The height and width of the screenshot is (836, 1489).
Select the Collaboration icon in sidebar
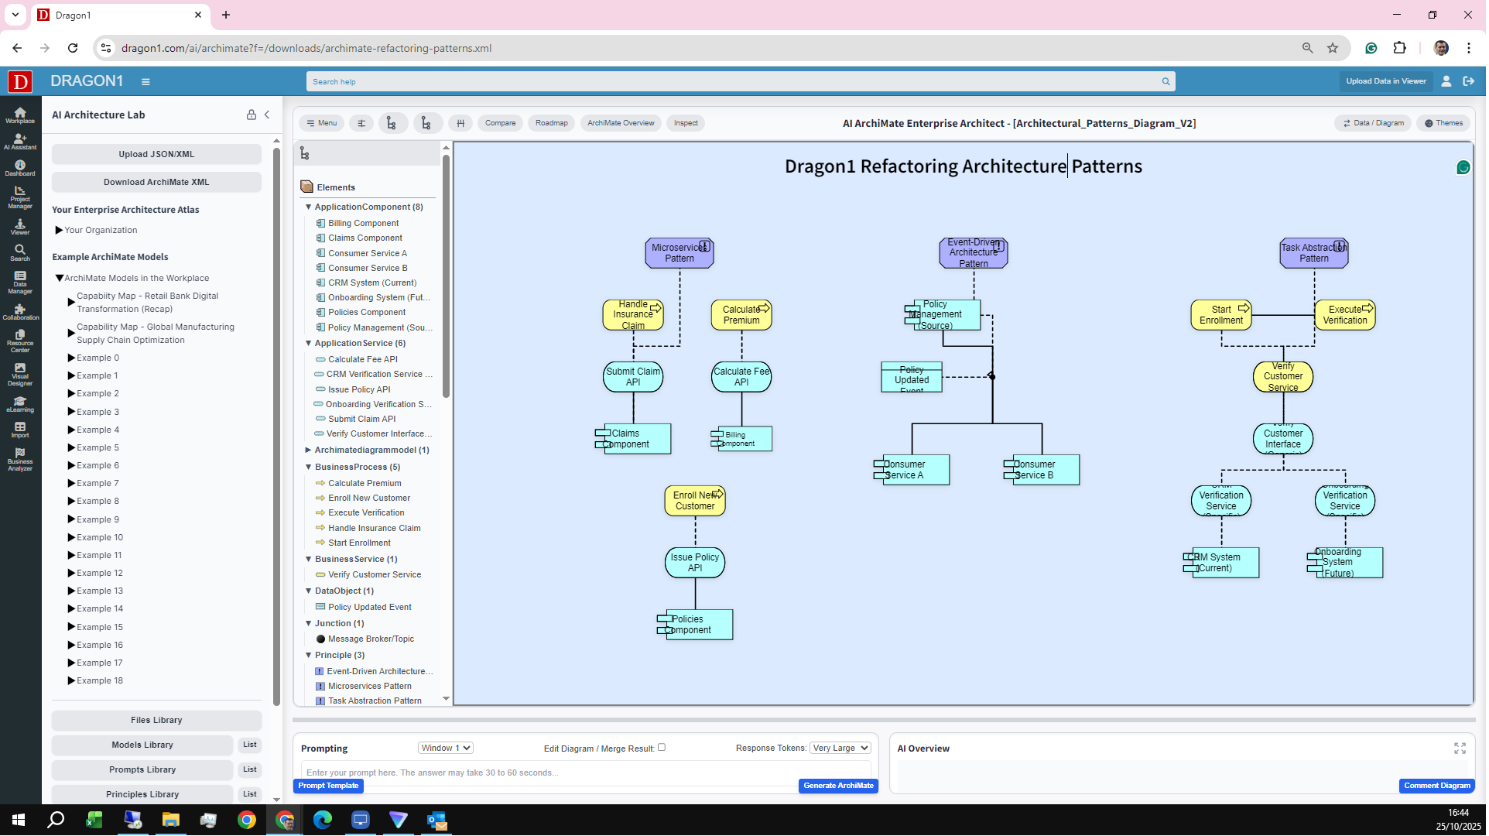[19, 313]
